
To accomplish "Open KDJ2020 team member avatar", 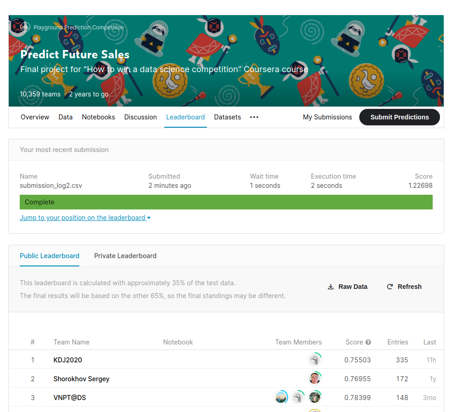I will coord(314,360).
